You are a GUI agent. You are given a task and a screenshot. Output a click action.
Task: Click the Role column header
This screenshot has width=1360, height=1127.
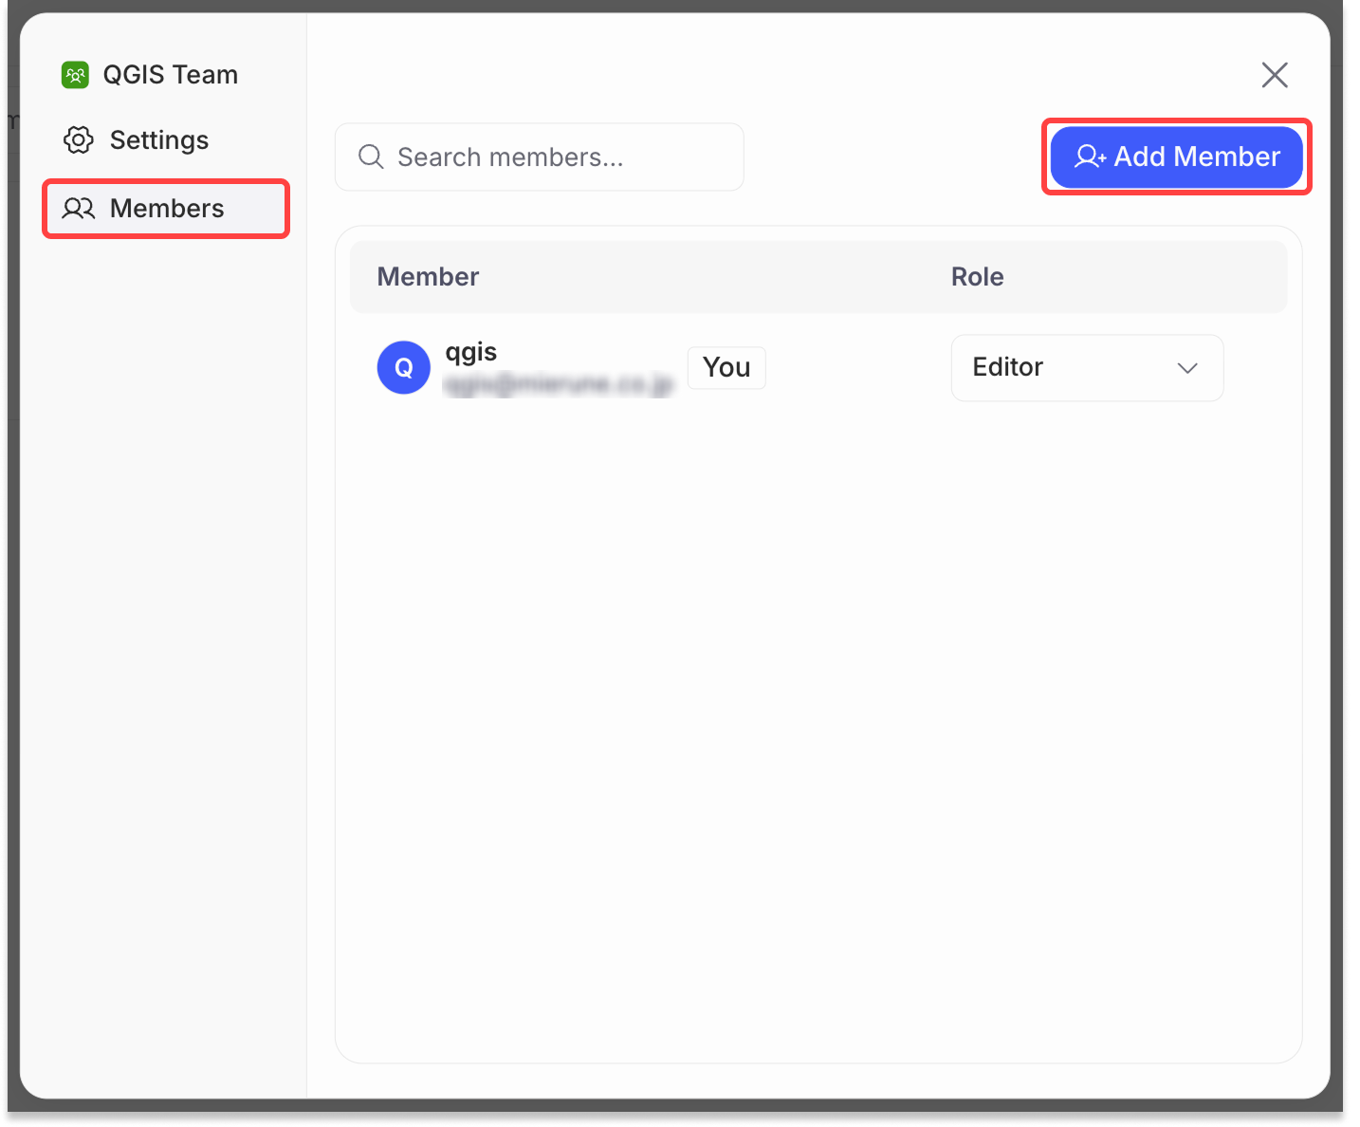977,276
